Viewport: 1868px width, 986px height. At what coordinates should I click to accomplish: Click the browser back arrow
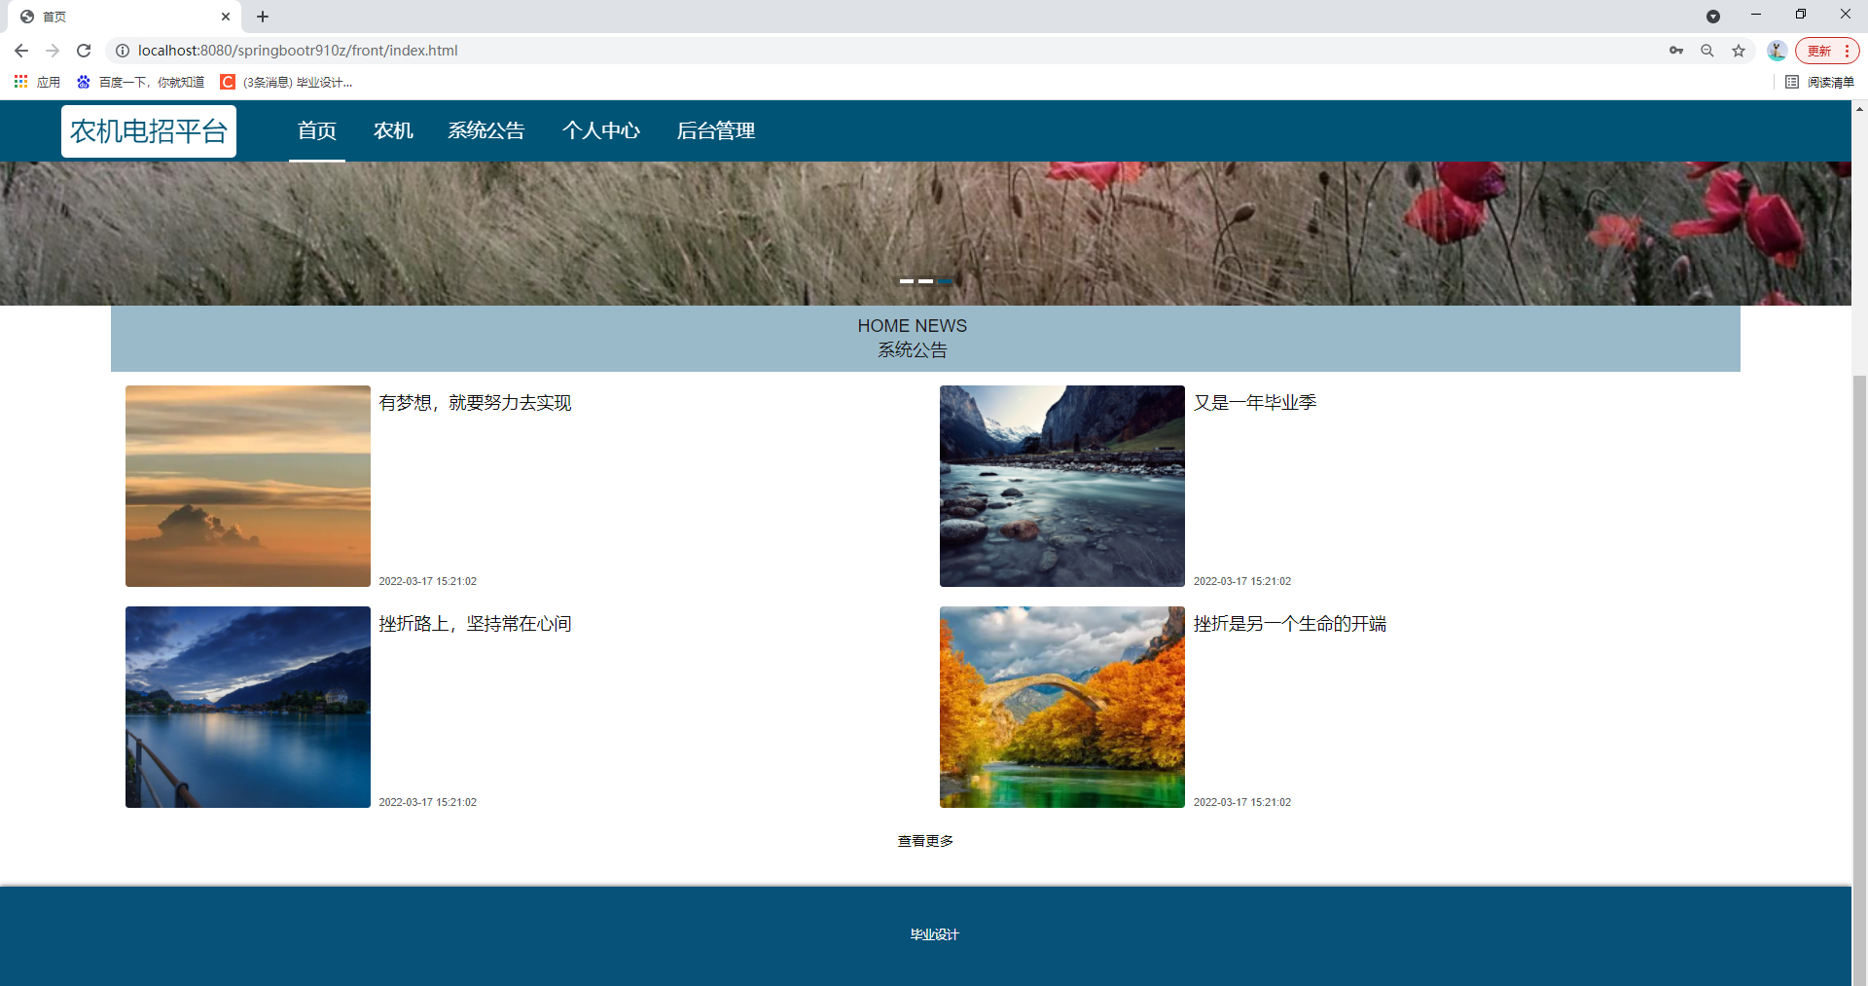(x=20, y=51)
